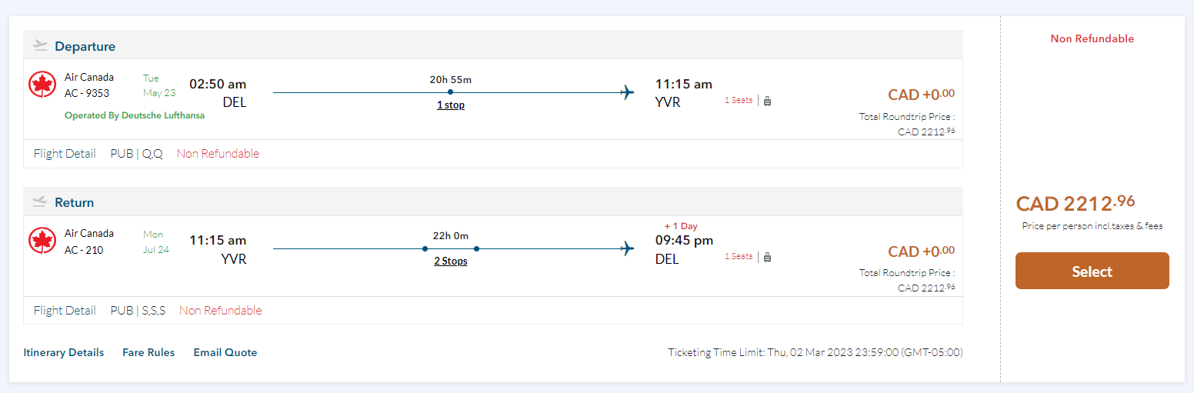Click Email Quote link
This screenshot has width=1194, height=393.
[225, 352]
